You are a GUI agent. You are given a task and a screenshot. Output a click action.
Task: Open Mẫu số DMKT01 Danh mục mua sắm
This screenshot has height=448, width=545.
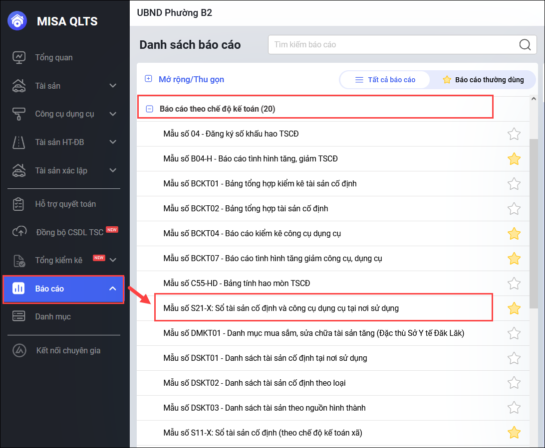tap(314, 333)
